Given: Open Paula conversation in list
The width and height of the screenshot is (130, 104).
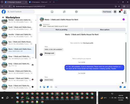Looking at the screenshot, I should (17, 87).
